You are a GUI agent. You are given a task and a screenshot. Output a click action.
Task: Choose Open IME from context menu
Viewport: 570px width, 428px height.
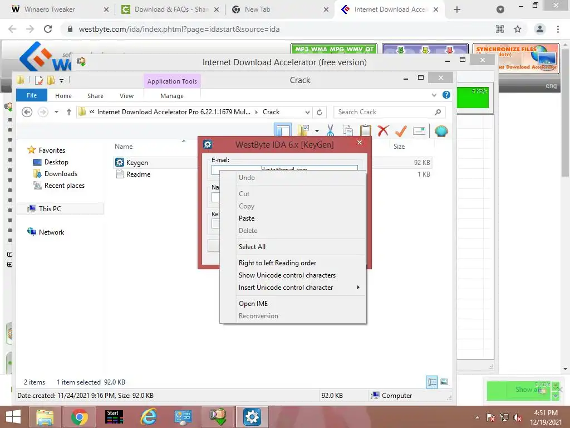pos(293,304)
